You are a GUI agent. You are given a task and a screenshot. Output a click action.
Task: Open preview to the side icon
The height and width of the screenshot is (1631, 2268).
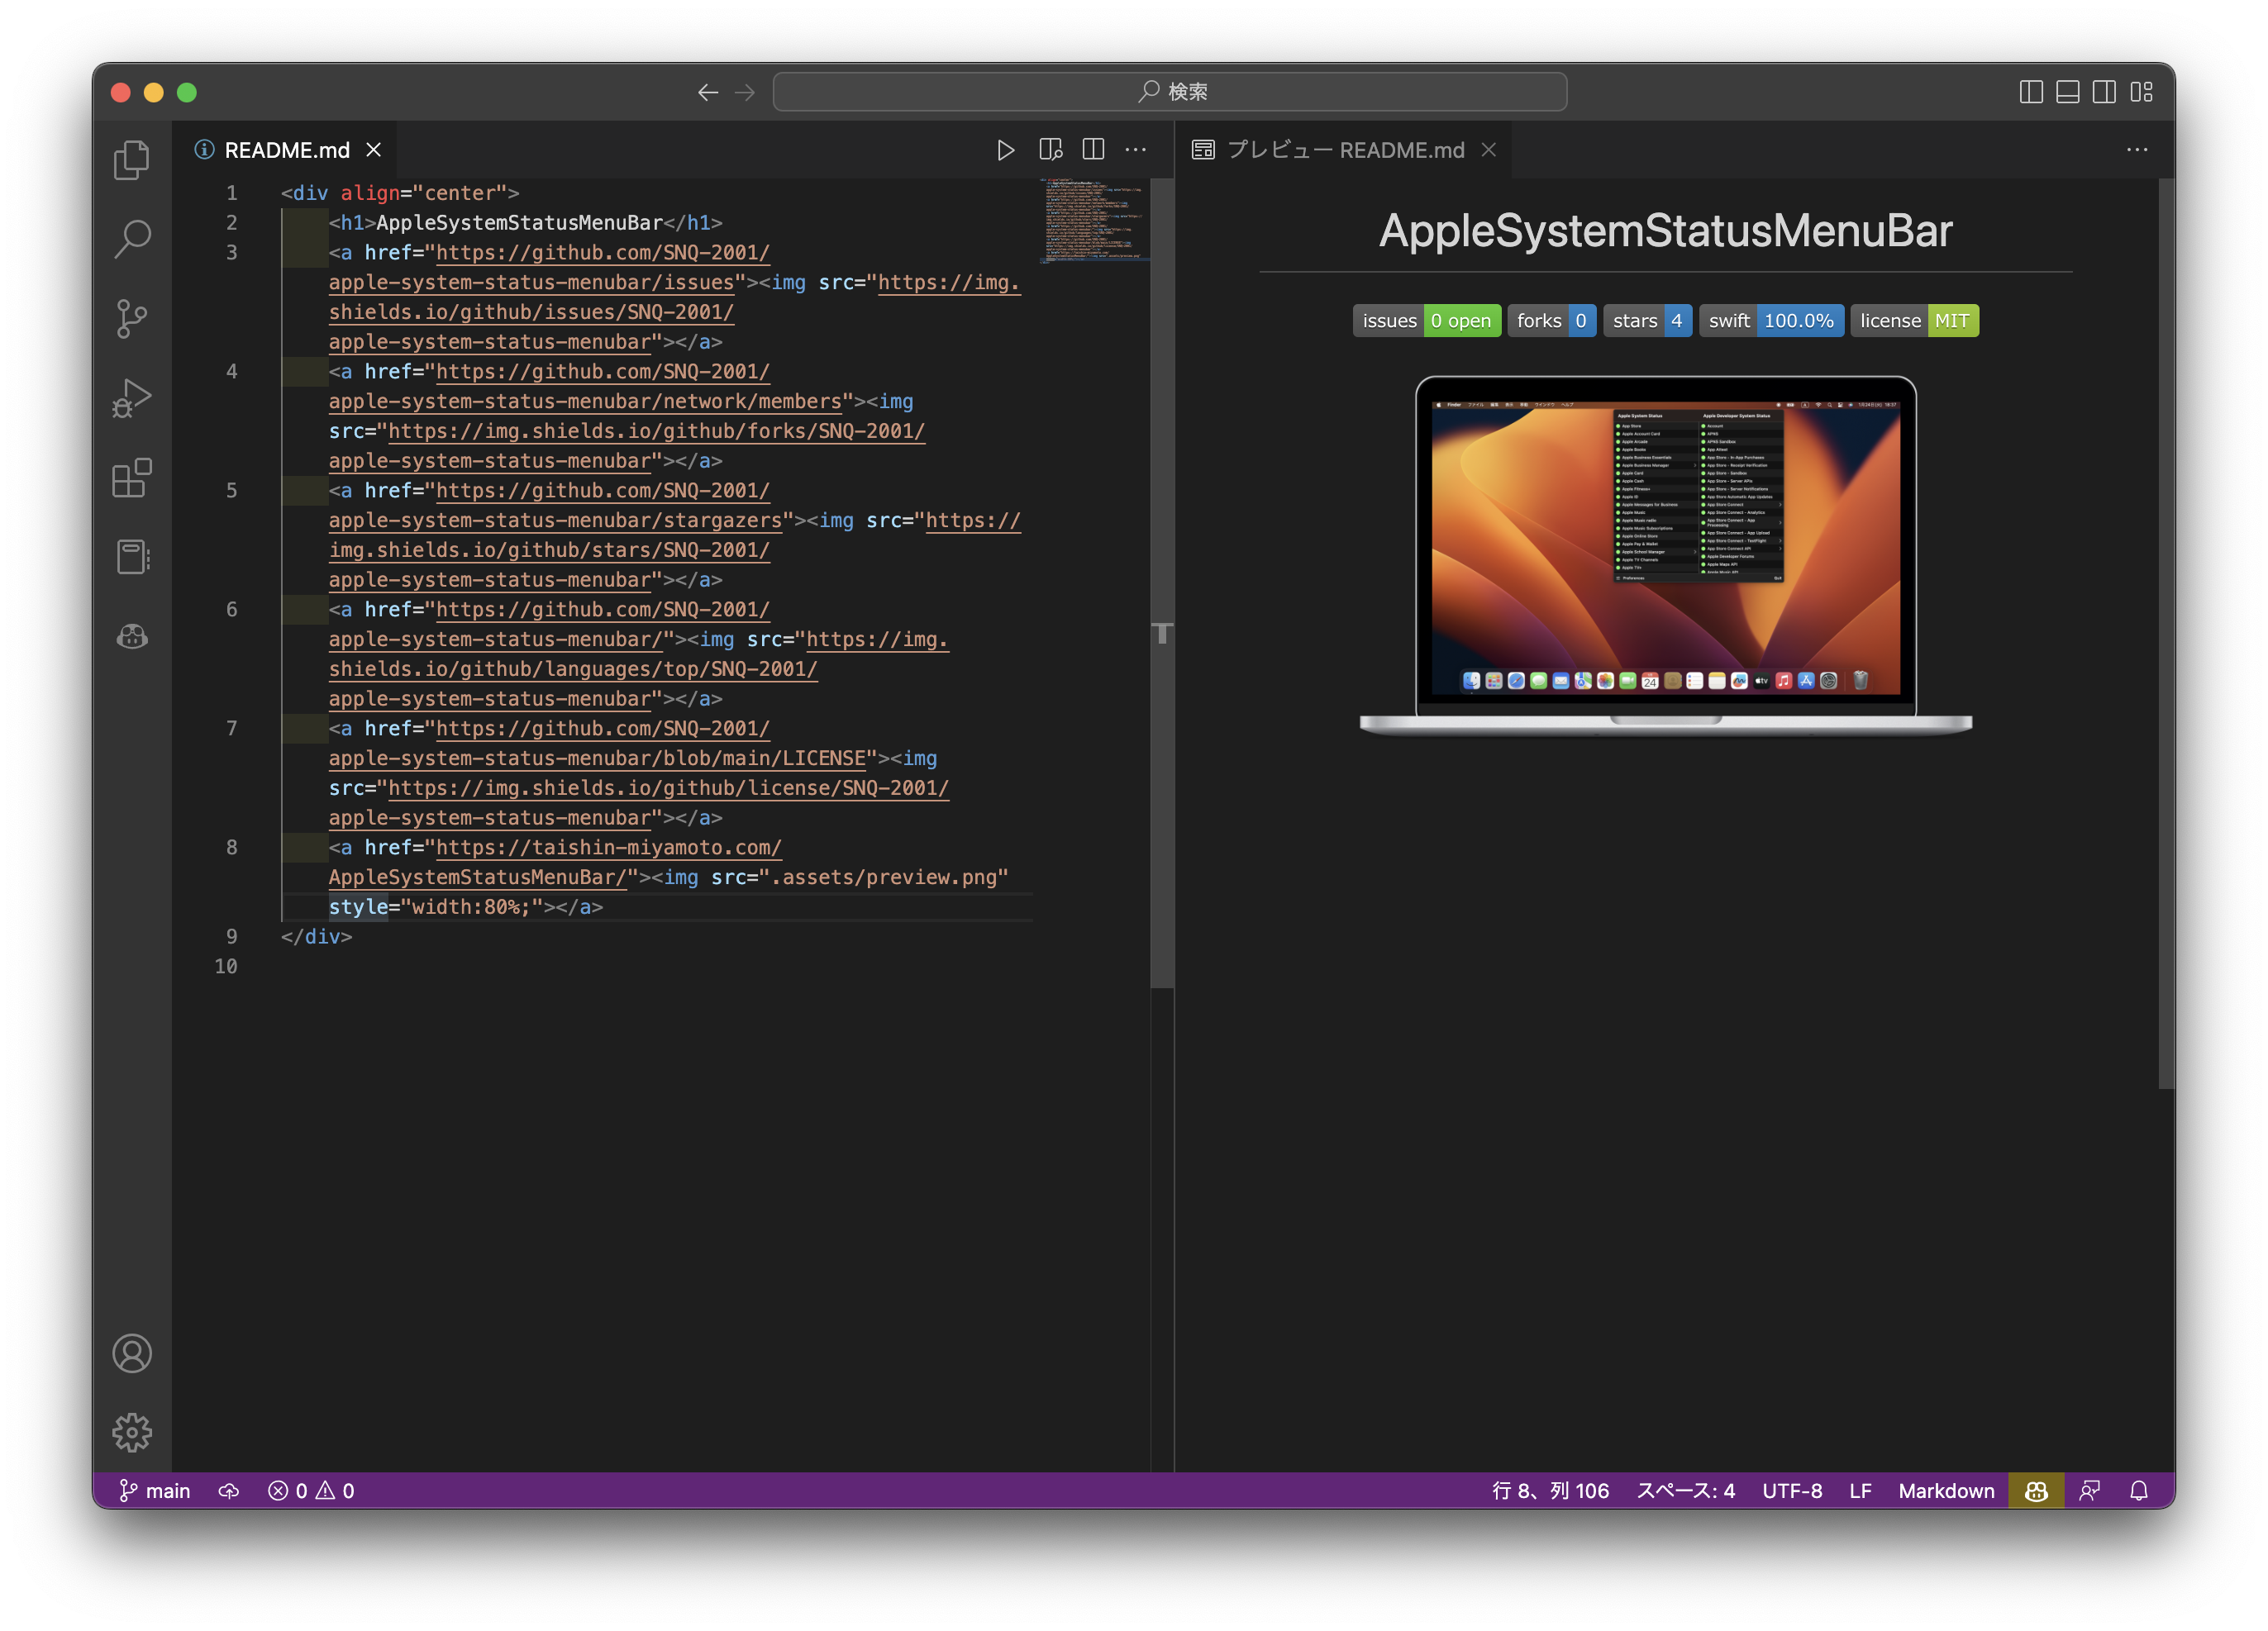(1050, 150)
